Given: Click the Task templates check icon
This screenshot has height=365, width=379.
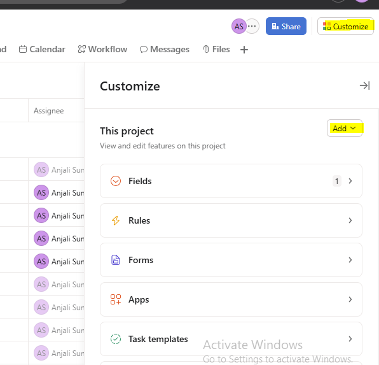Looking at the screenshot, I should pos(116,339).
